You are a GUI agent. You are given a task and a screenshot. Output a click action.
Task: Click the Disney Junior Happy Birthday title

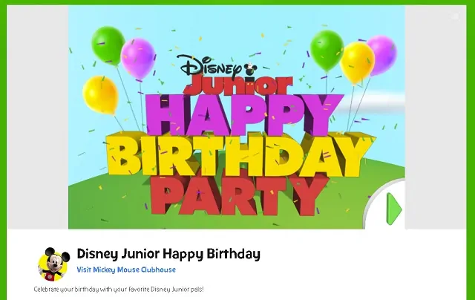pos(168,254)
